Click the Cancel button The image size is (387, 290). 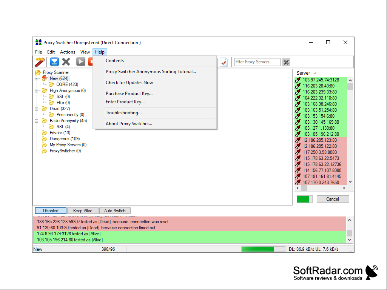click(x=333, y=199)
